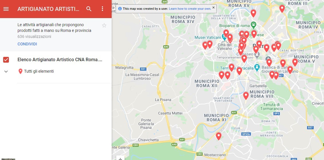Open the three-dot more options menu
The width and height of the screenshot is (324, 160).
[102, 9]
